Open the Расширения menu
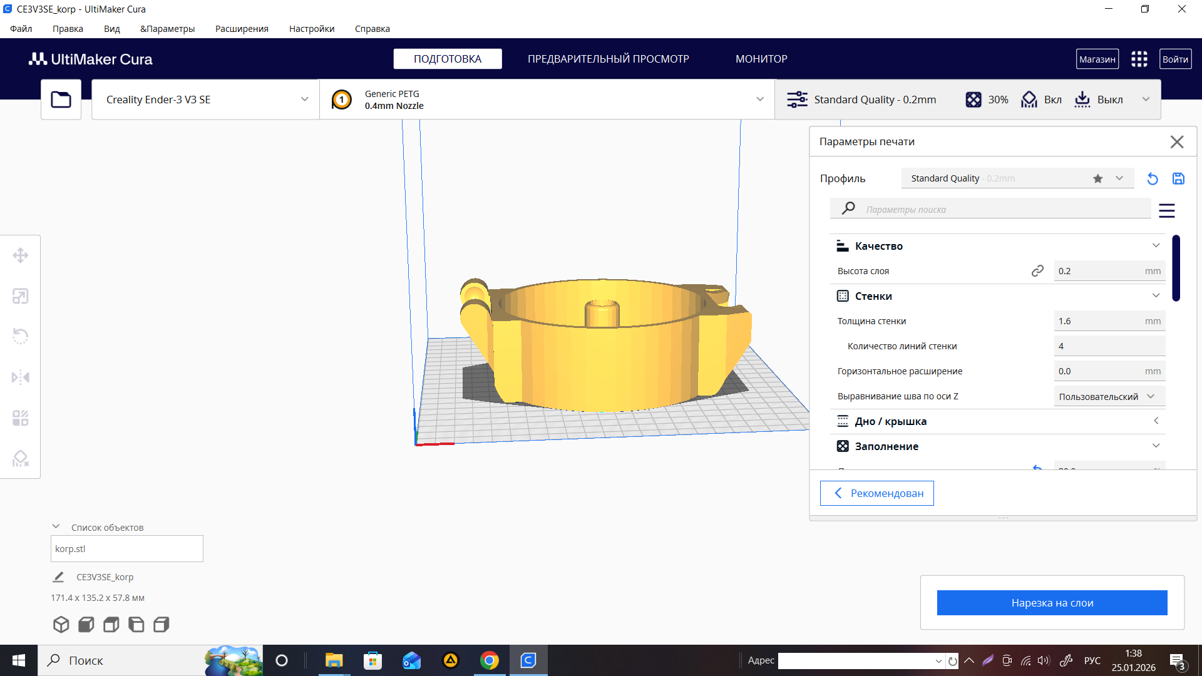Viewport: 1202px width, 676px height. (242, 29)
